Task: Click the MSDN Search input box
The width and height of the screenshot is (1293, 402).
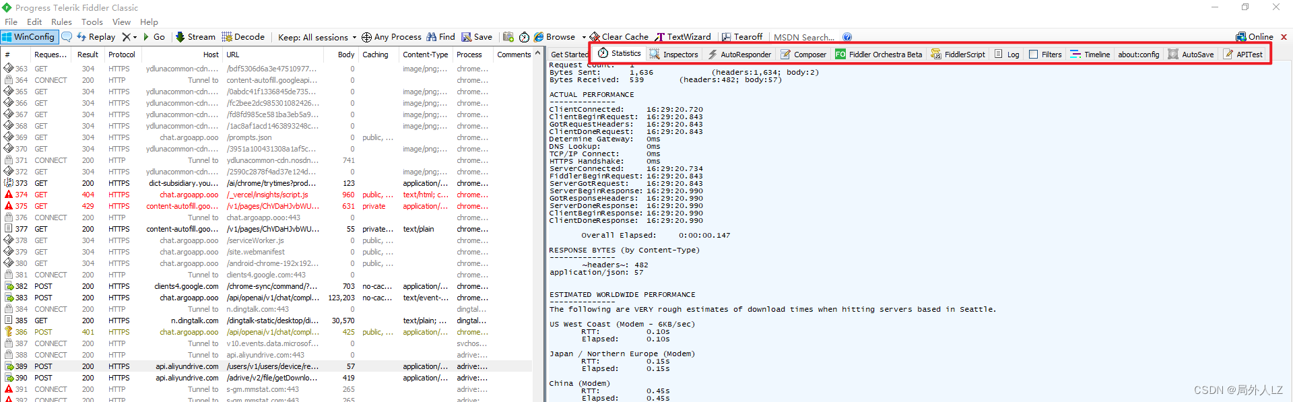Action: click(x=804, y=37)
